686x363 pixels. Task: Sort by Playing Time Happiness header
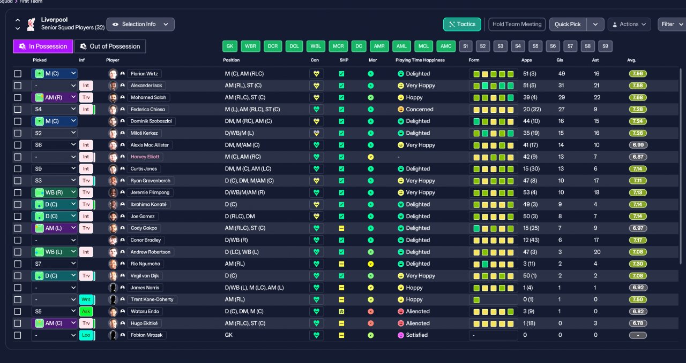tap(420, 60)
